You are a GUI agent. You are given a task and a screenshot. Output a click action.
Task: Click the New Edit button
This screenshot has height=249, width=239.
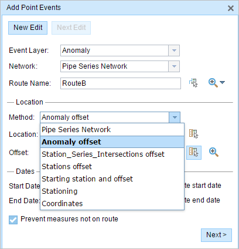pyautogui.click(x=28, y=28)
